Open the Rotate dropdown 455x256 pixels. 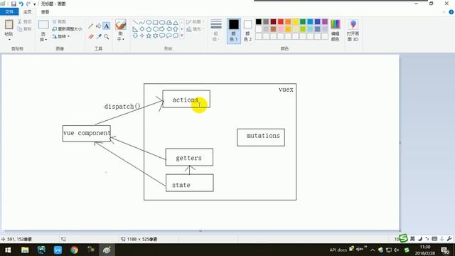pyautogui.click(x=62, y=36)
